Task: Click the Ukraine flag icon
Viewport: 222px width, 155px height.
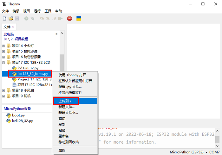Action: pyautogui.click(x=79, y=19)
